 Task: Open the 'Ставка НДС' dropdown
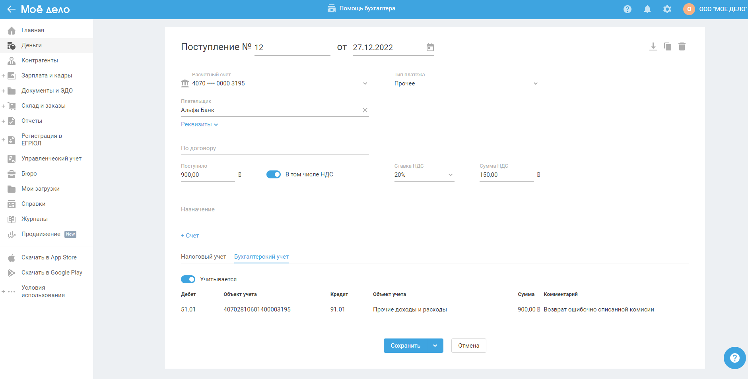point(424,175)
